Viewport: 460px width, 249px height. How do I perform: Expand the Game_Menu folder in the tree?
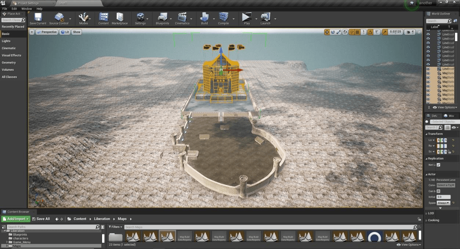[x=7, y=242]
